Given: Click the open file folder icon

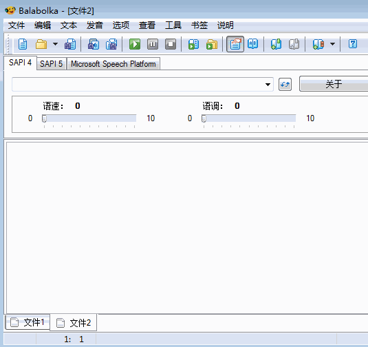Looking at the screenshot, I should [41, 44].
